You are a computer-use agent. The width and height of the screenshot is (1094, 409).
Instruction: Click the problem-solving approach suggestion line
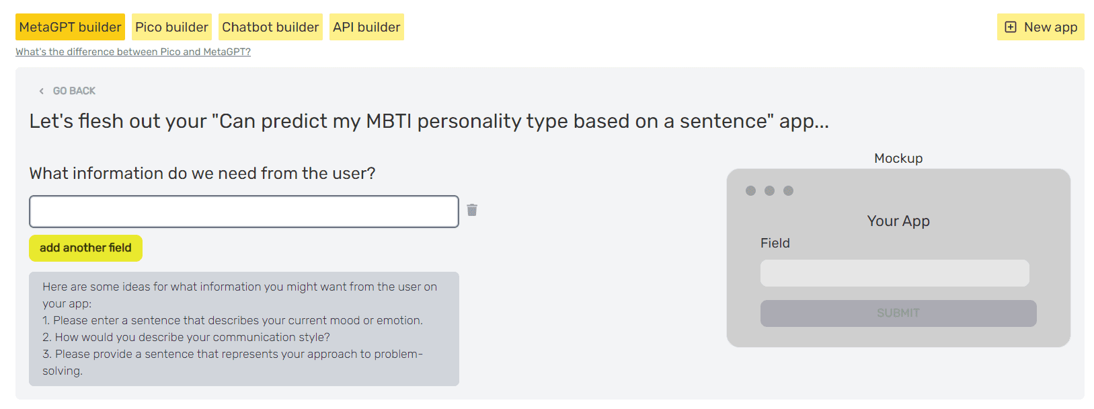point(233,362)
